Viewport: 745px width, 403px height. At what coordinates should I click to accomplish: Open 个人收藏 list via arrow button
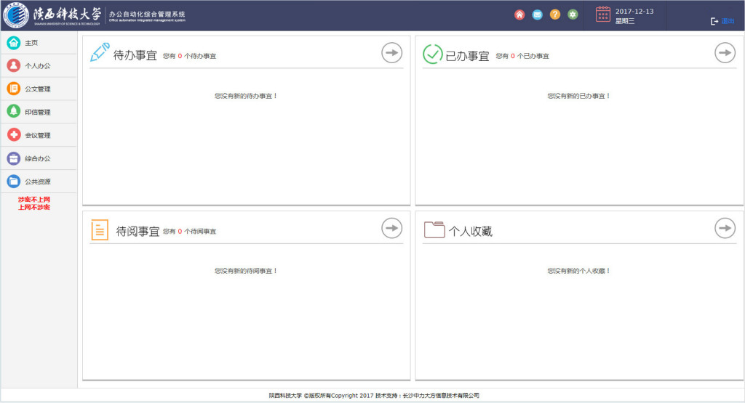point(725,228)
